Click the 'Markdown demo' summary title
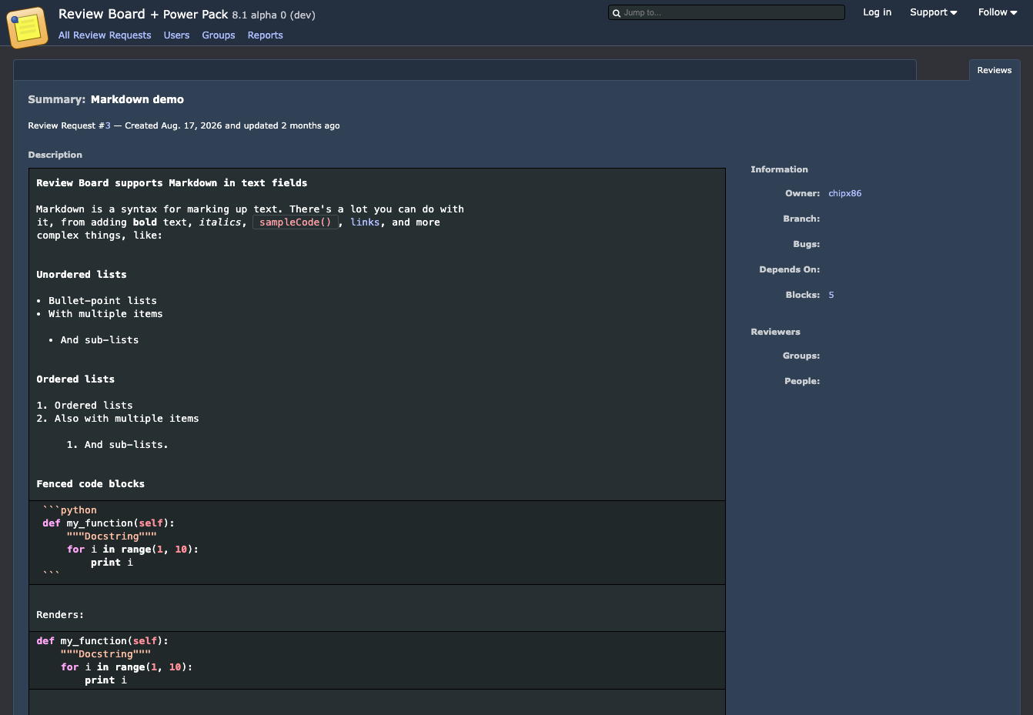This screenshot has height=715, width=1033. point(137,99)
